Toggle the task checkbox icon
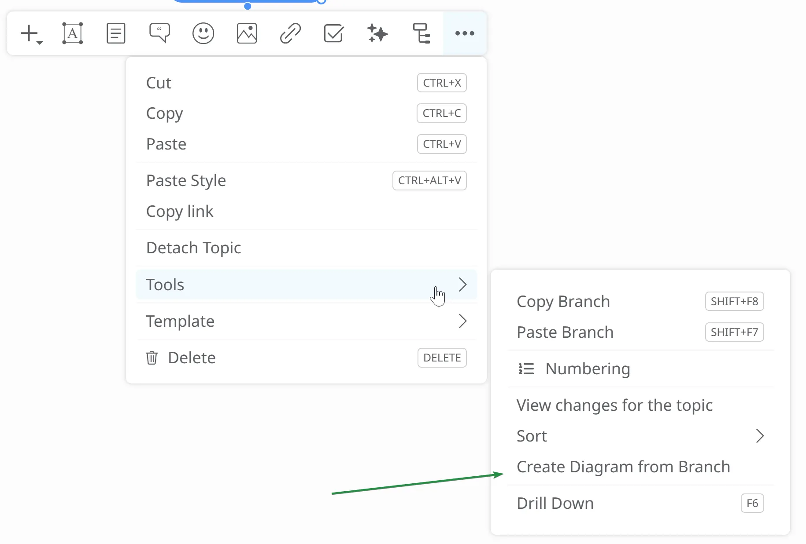806x544 pixels. point(334,33)
